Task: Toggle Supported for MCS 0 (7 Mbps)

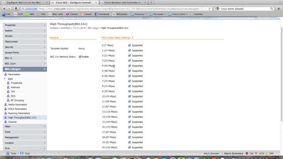Action: click(130, 45)
